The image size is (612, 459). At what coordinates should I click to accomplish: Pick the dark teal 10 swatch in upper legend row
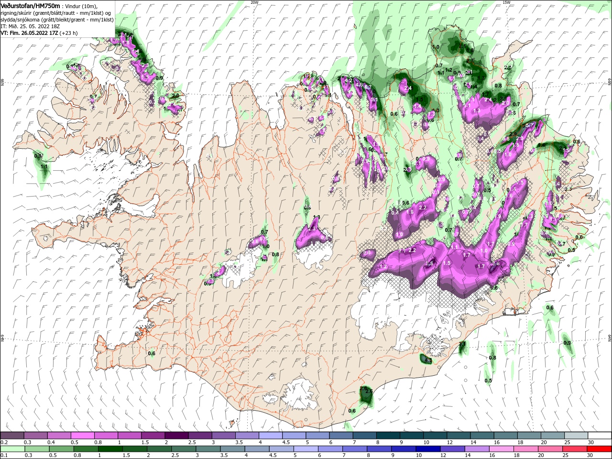click(x=435, y=435)
